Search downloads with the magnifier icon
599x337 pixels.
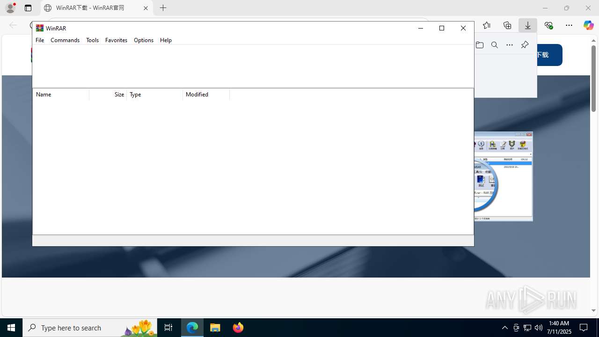(495, 45)
